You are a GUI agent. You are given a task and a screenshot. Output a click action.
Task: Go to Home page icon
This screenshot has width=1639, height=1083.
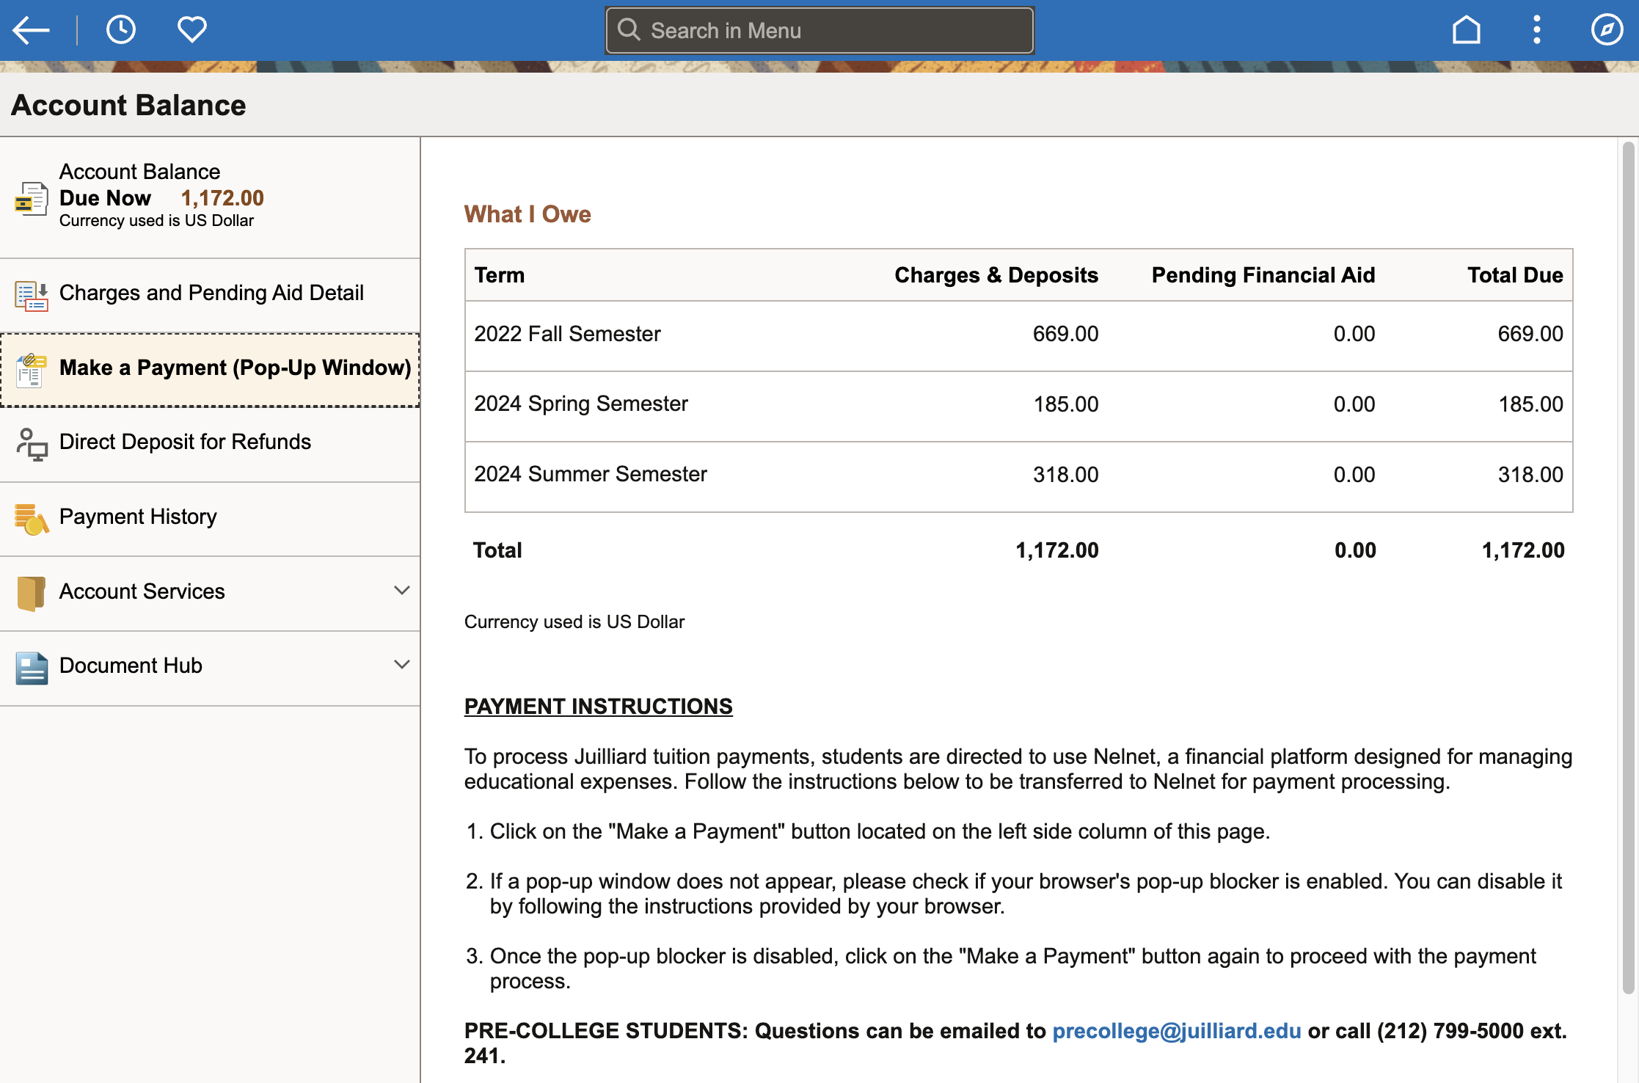pos(1466,30)
